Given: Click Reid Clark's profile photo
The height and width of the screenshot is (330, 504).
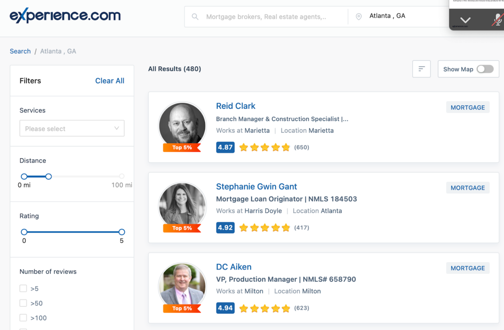Looking at the screenshot, I should pos(182,124).
